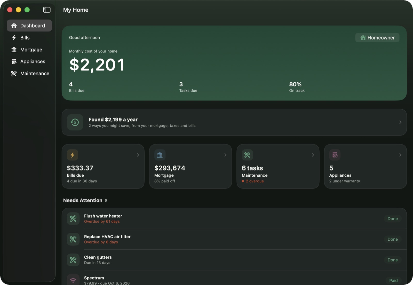The image size is (413, 285).
Task: Click the blue bank icon on Mortgage card
Action: (160, 155)
